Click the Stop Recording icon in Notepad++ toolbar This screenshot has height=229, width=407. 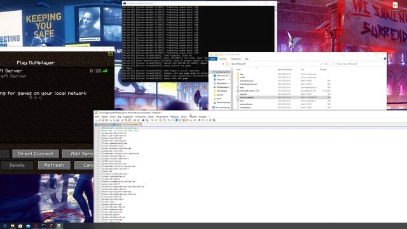pos(203,120)
